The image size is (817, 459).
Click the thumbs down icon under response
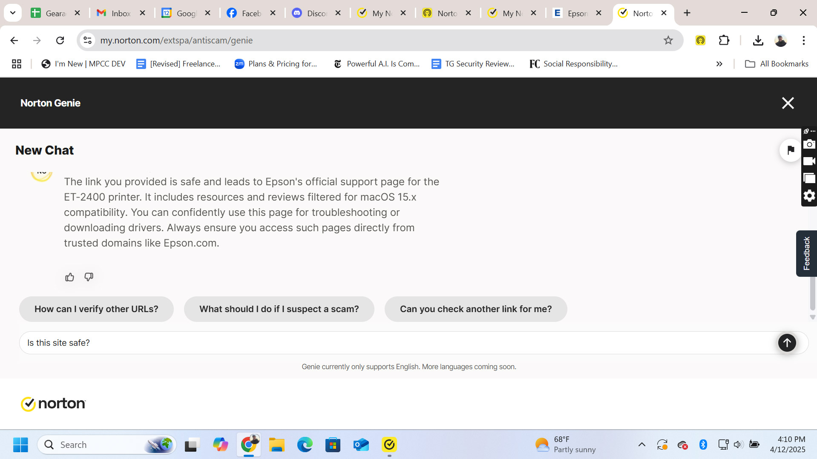click(89, 277)
